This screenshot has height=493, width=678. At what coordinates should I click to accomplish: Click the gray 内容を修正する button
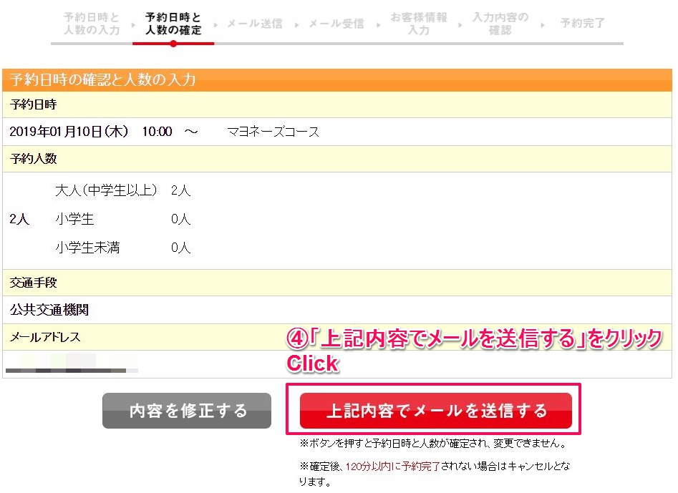[x=187, y=411]
